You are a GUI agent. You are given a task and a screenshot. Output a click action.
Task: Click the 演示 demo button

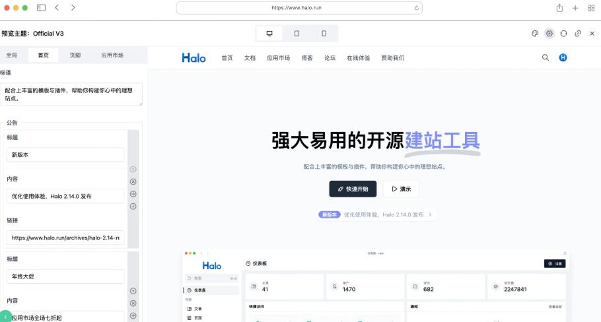pyautogui.click(x=401, y=189)
